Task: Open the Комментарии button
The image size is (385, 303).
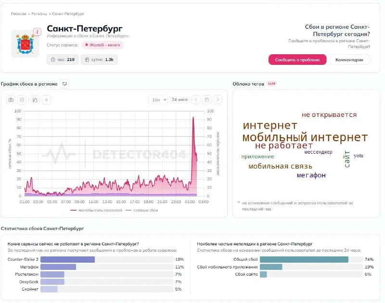Action: pos(349,60)
